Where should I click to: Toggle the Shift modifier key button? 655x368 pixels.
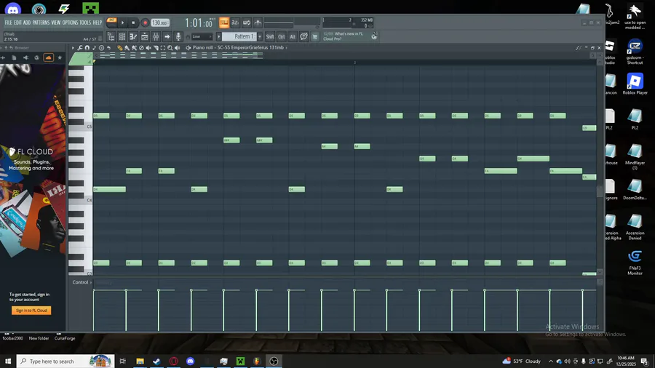(x=270, y=36)
